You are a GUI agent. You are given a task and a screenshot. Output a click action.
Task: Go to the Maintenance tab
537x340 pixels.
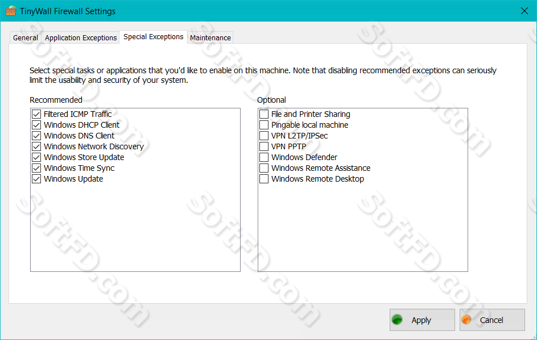210,37
